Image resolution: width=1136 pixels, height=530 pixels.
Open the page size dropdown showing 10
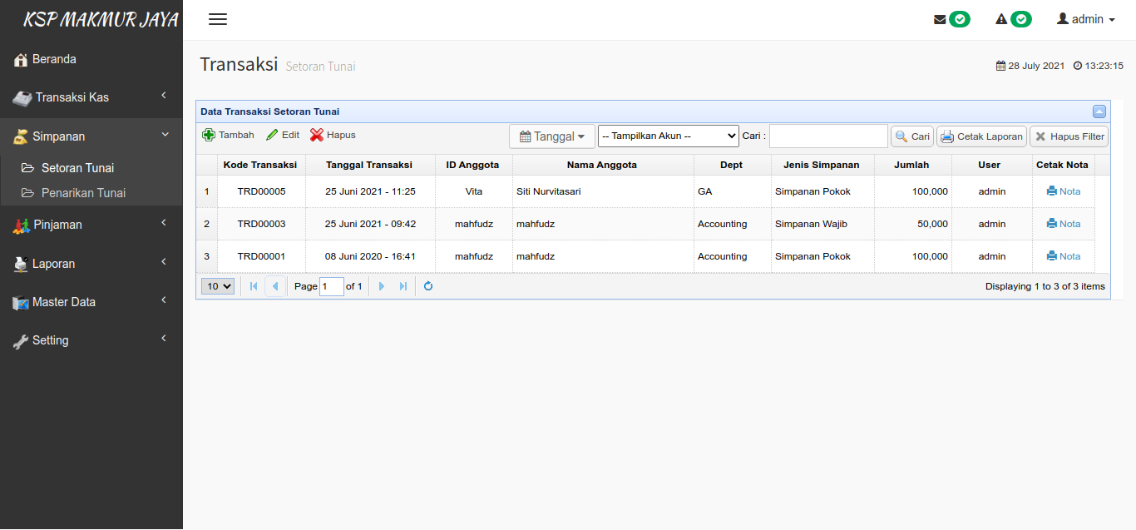click(x=218, y=286)
